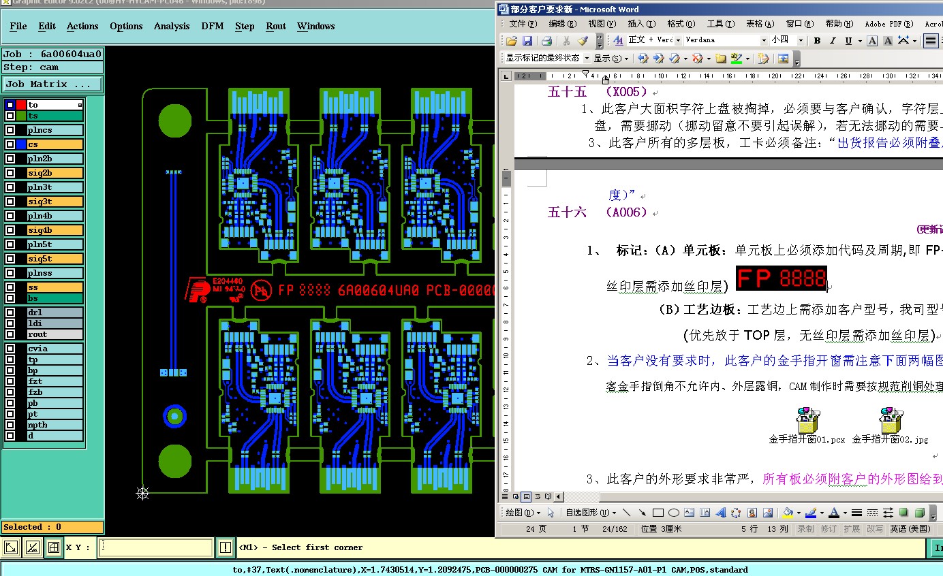The height and width of the screenshot is (576, 943).
Task: Toggle the checkbox for layer rout
Action: click(x=10, y=334)
